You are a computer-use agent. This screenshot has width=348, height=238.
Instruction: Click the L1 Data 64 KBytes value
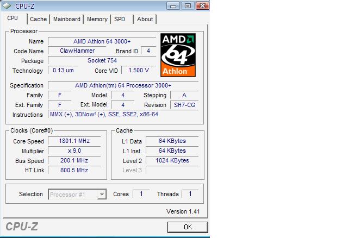pyautogui.click(x=172, y=141)
